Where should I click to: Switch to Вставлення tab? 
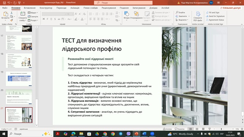(x=30, y=8)
